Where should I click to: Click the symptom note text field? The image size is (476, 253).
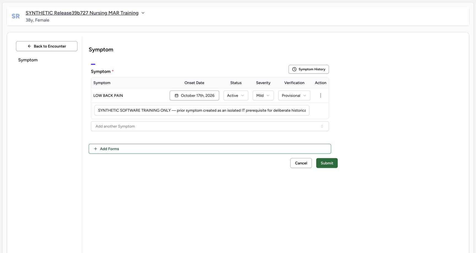click(x=202, y=110)
